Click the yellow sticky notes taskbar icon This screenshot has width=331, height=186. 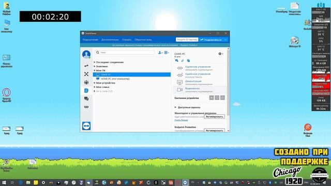[36, 182]
